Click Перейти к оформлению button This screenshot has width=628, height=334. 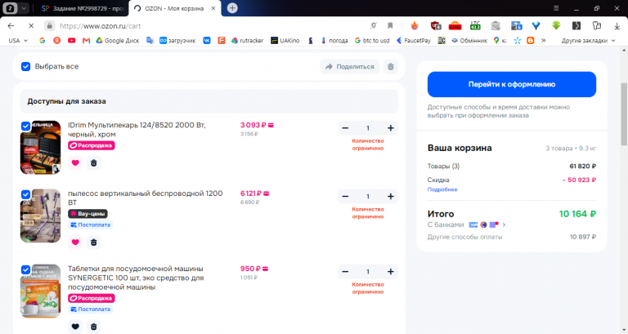tap(511, 84)
